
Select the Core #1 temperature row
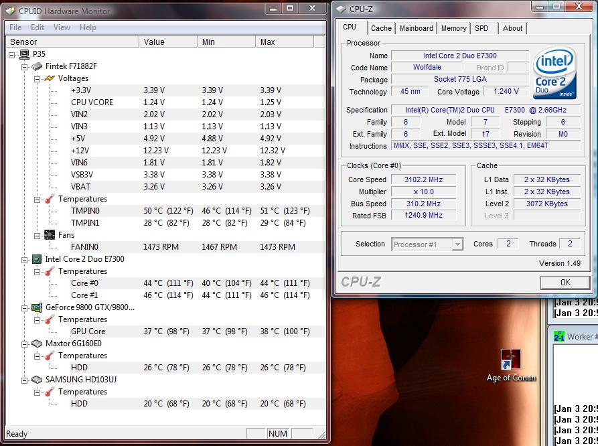pyautogui.click(x=196, y=295)
